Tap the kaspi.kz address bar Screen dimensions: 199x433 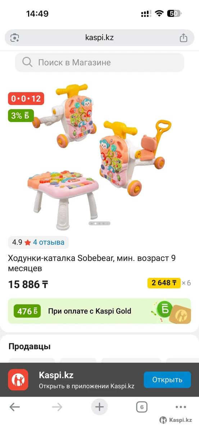click(99, 38)
